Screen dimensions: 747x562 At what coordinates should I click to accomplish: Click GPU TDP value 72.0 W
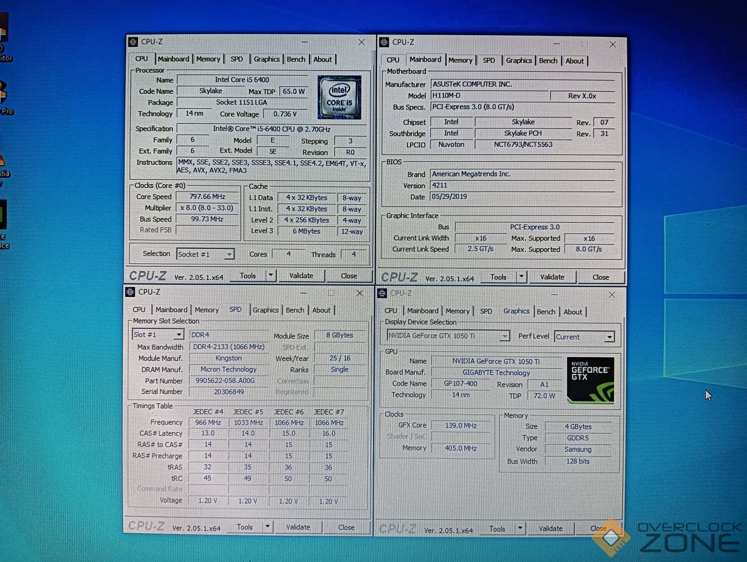544,396
